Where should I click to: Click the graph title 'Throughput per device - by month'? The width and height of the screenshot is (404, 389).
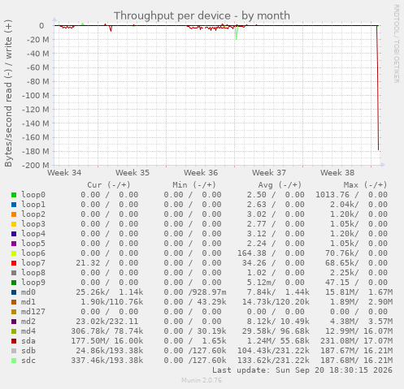pos(202,15)
